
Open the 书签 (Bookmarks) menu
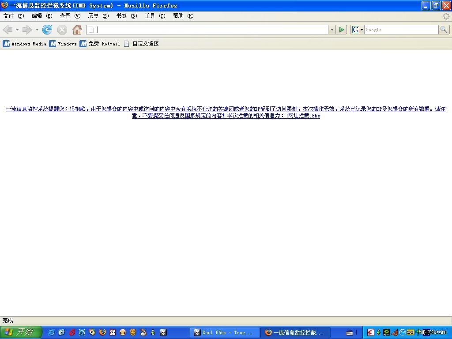coord(126,16)
